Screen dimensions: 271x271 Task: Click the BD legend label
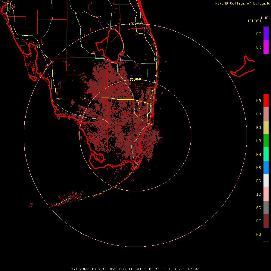[x=258, y=128]
